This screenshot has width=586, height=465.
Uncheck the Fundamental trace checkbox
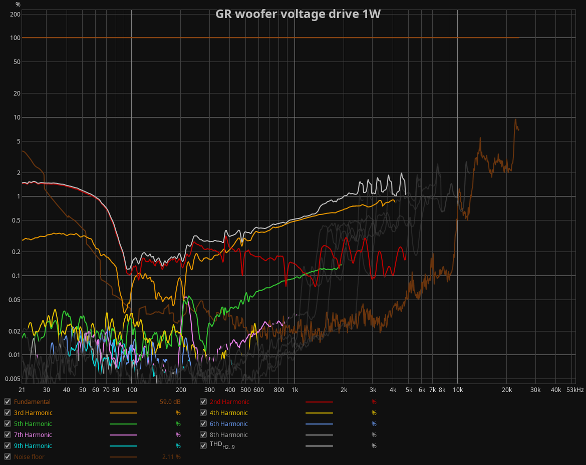8,401
